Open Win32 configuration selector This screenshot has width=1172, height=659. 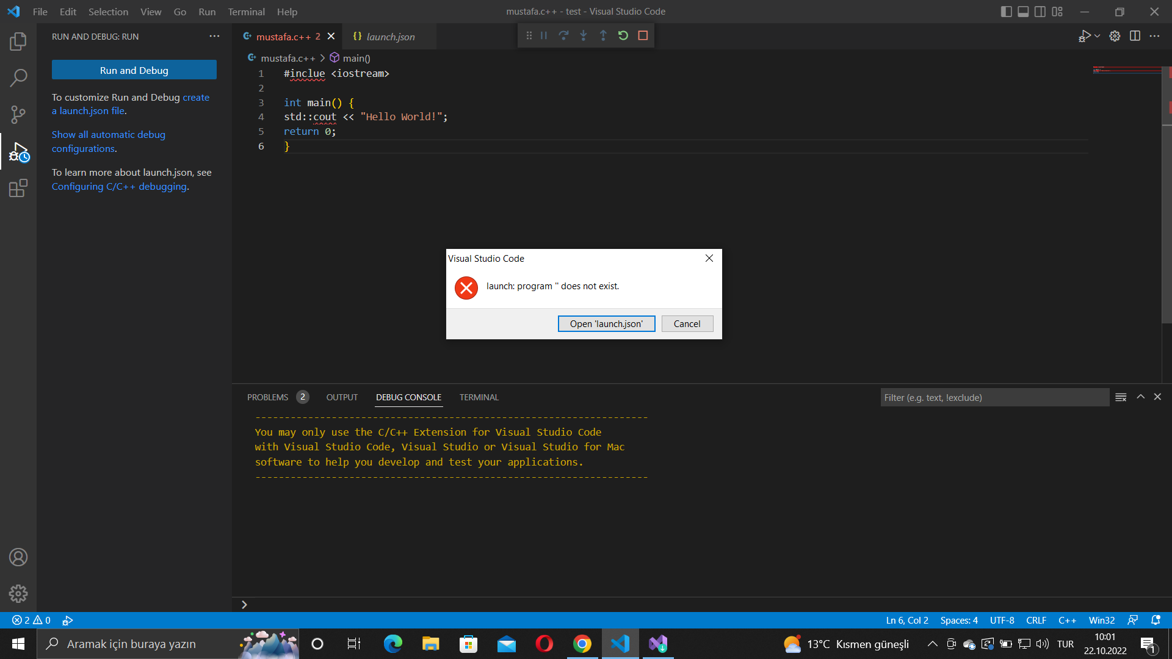coord(1101,620)
